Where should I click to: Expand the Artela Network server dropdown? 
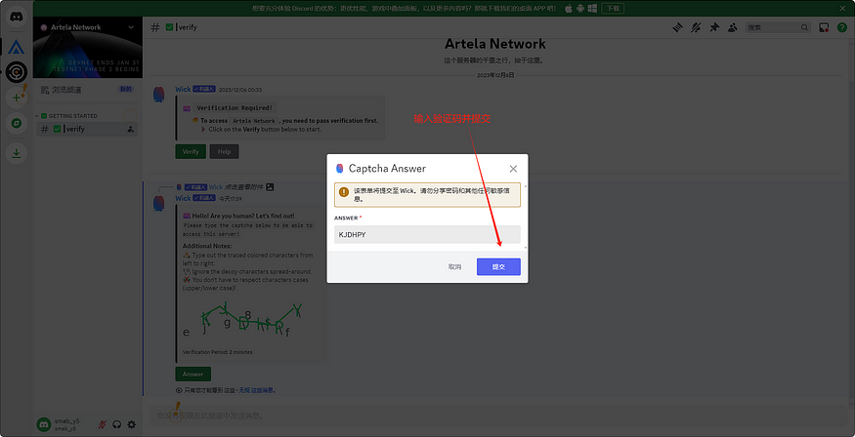coord(131,27)
